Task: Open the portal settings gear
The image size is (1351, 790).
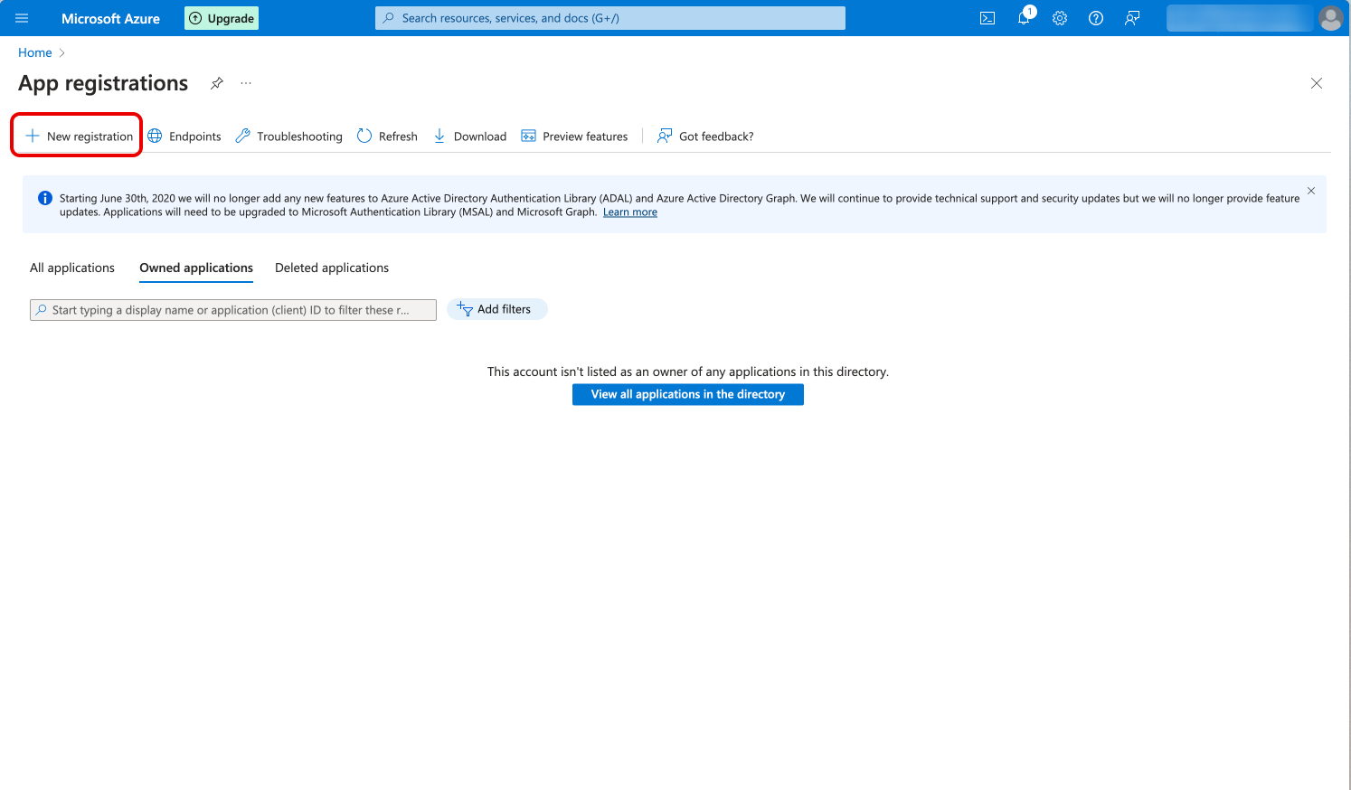Action: pos(1060,18)
